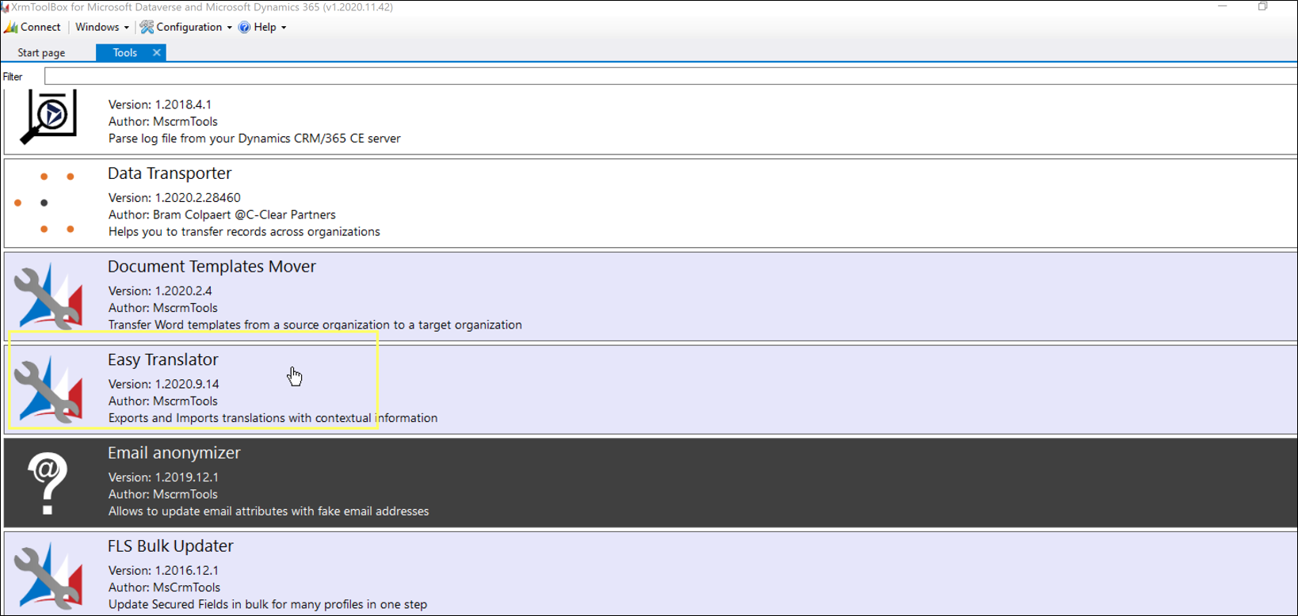Click the Connect plug icon
Image resolution: width=1298 pixels, height=616 pixels.
pyautogui.click(x=11, y=27)
